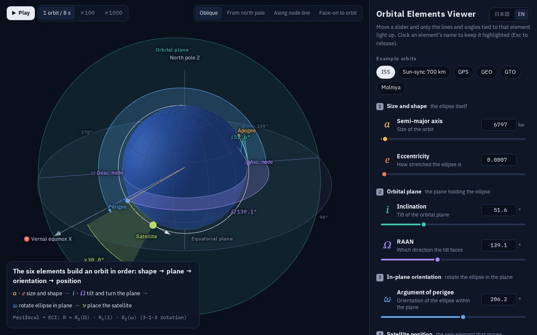Switch language to 日本語

point(502,14)
